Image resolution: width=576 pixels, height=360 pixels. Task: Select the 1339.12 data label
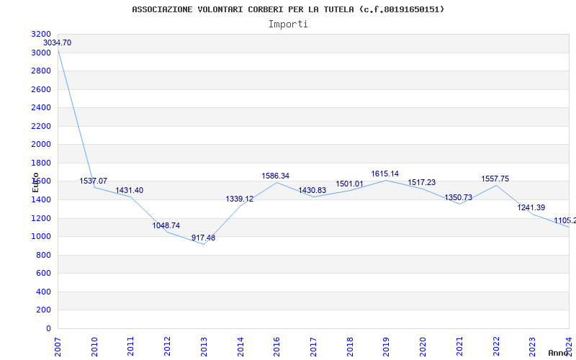pyautogui.click(x=240, y=199)
